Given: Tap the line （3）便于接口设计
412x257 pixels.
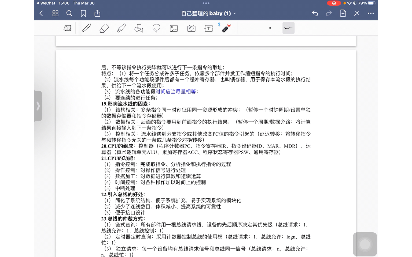Looking at the screenshot, I should pos(124,213).
